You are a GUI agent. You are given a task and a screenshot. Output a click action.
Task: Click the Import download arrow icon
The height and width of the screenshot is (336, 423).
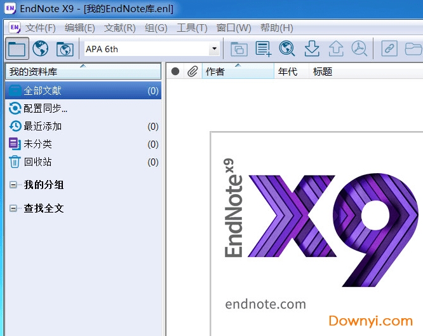click(312, 49)
